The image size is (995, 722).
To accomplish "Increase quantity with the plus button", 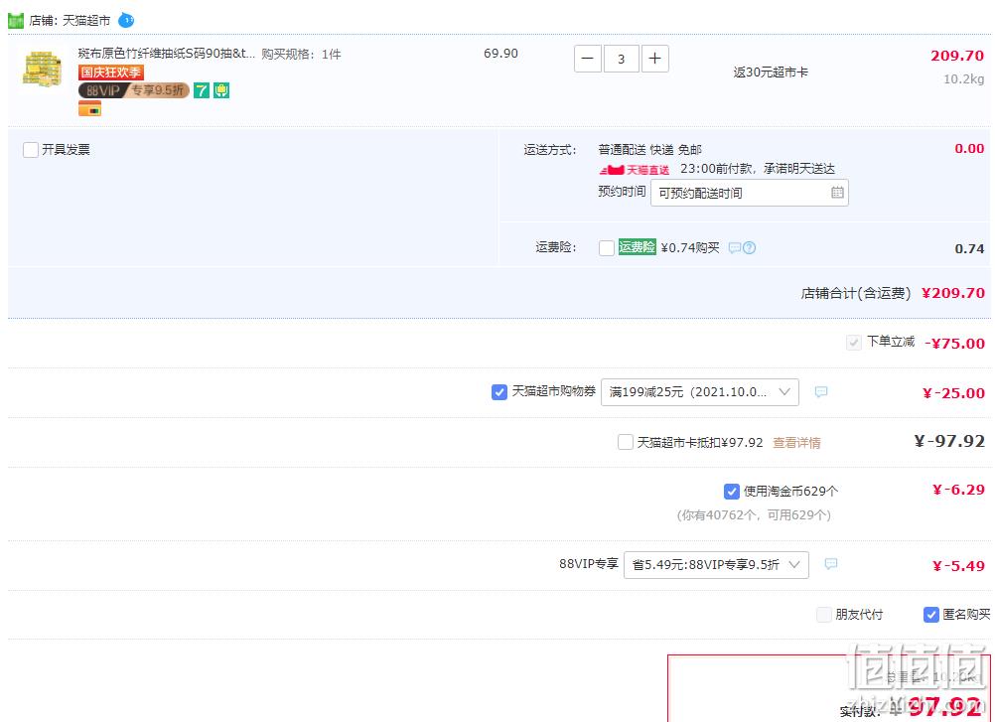I will tap(654, 59).
